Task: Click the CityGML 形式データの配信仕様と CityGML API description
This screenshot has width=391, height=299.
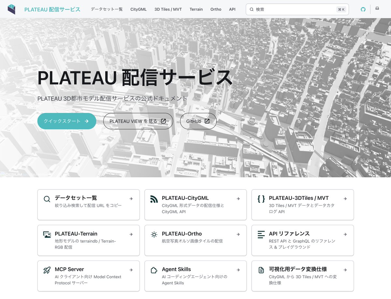Action: 193,209
